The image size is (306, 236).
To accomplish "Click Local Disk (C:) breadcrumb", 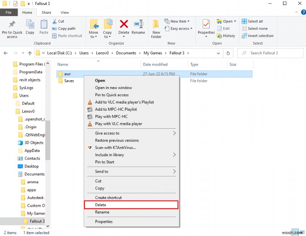I will click(x=59, y=53).
